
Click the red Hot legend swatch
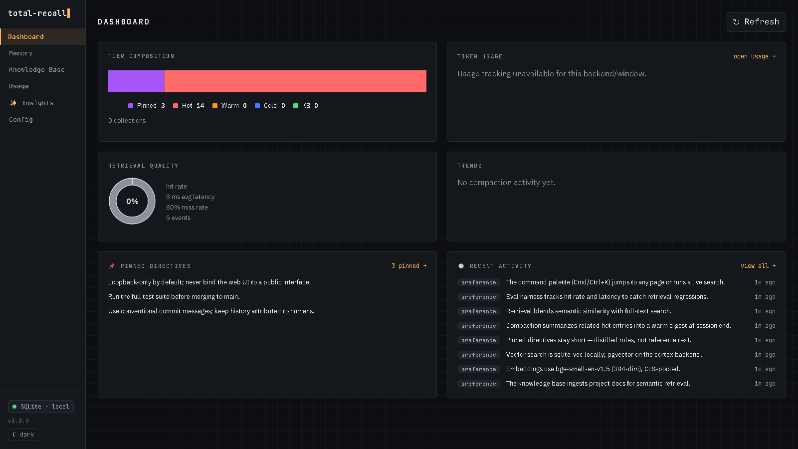[x=176, y=106]
